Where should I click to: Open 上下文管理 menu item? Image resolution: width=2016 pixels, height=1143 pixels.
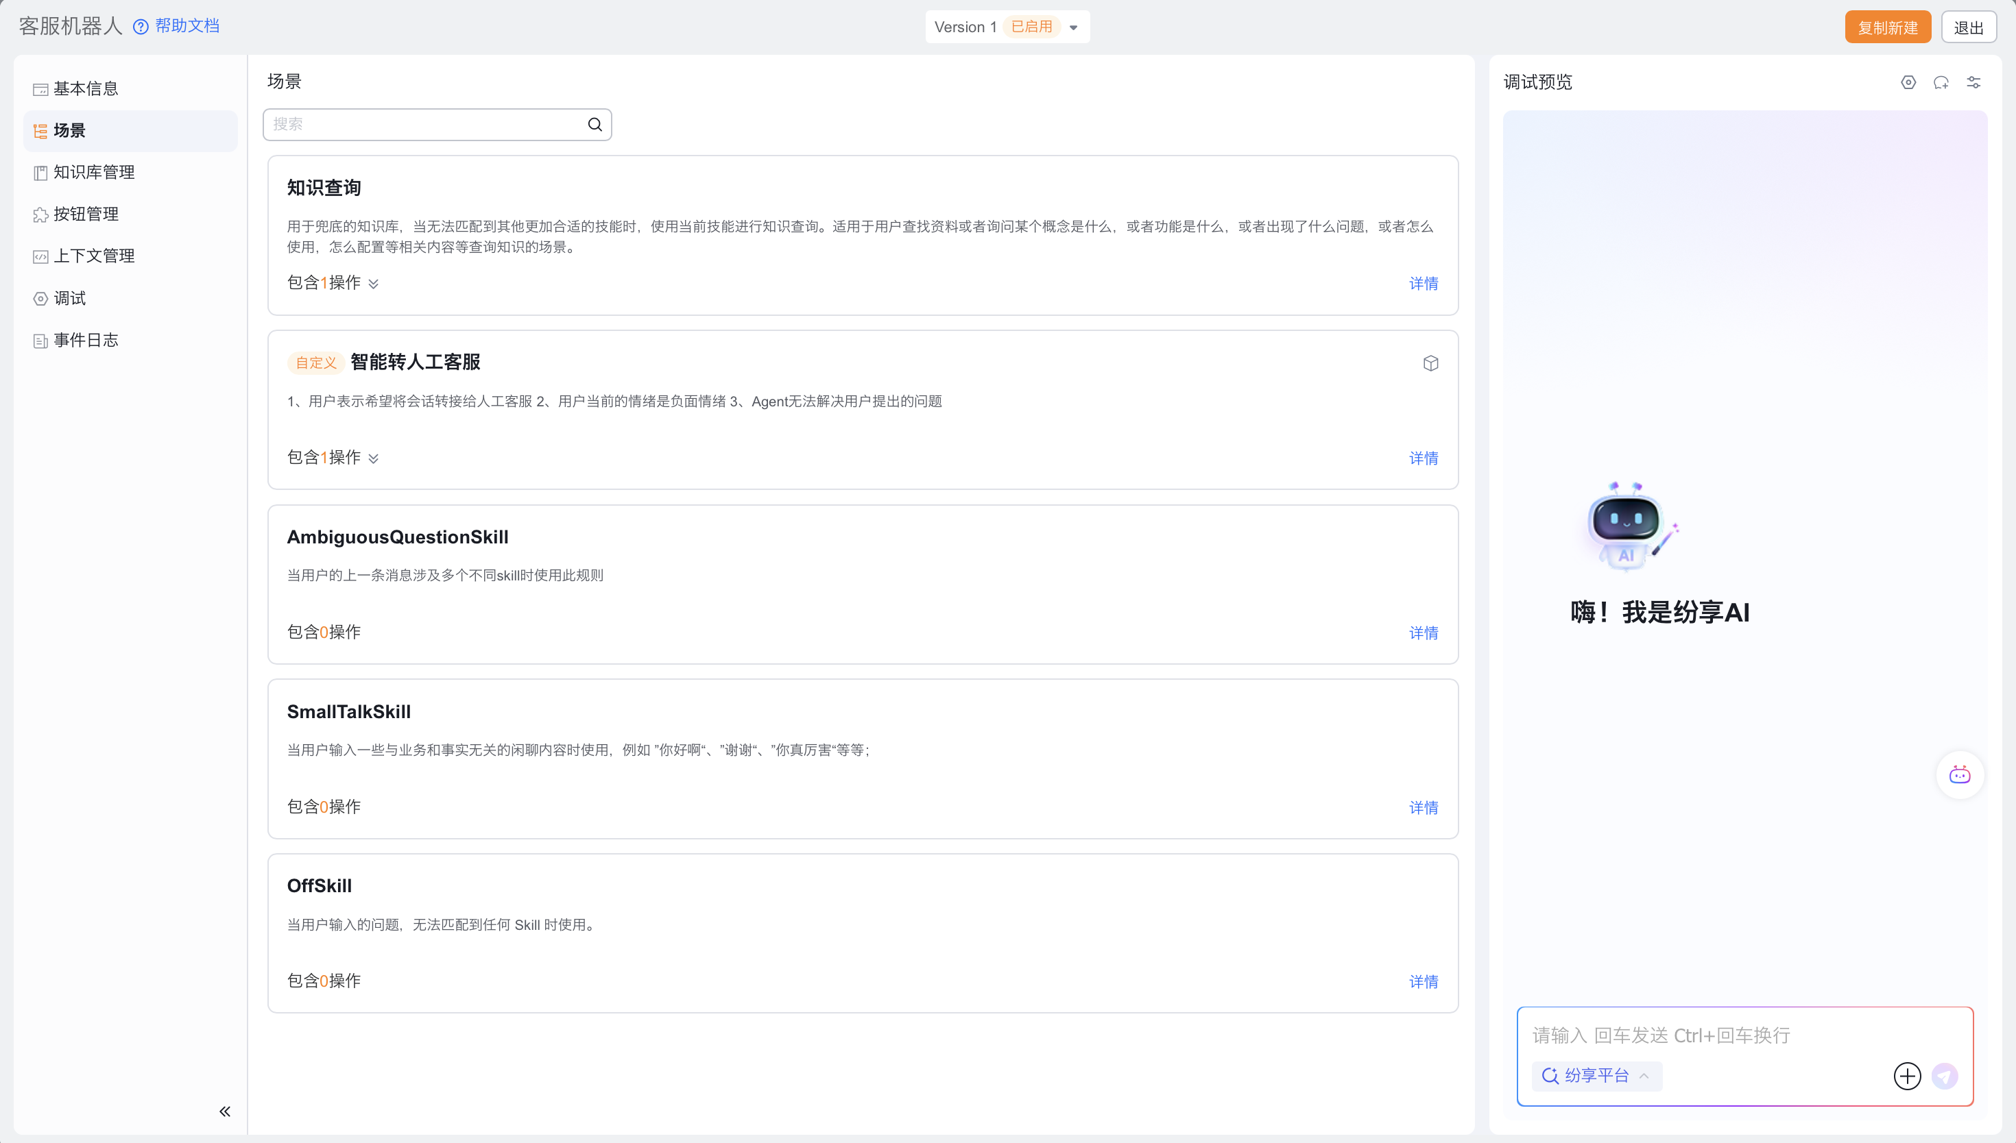[x=93, y=256]
